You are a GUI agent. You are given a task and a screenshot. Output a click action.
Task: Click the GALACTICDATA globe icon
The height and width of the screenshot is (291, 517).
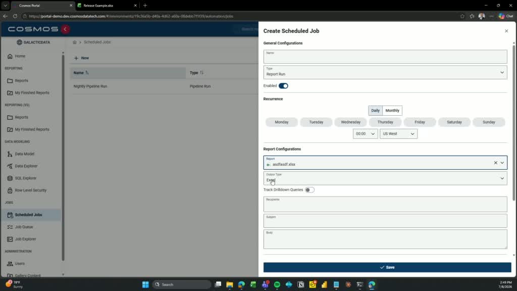(20, 42)
